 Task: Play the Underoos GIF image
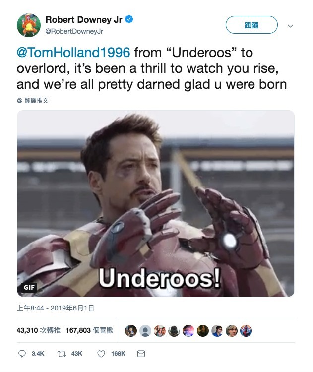pyautogui.click(x=156, y=203)
